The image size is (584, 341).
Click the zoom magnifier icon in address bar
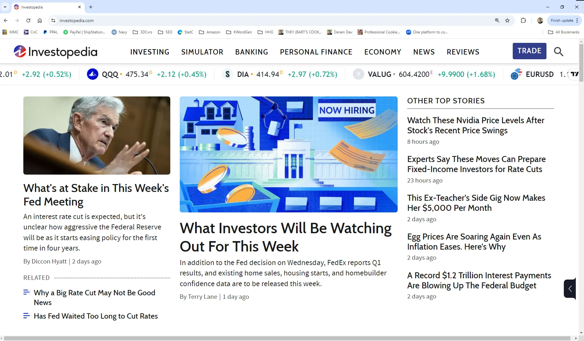(497, 20)
